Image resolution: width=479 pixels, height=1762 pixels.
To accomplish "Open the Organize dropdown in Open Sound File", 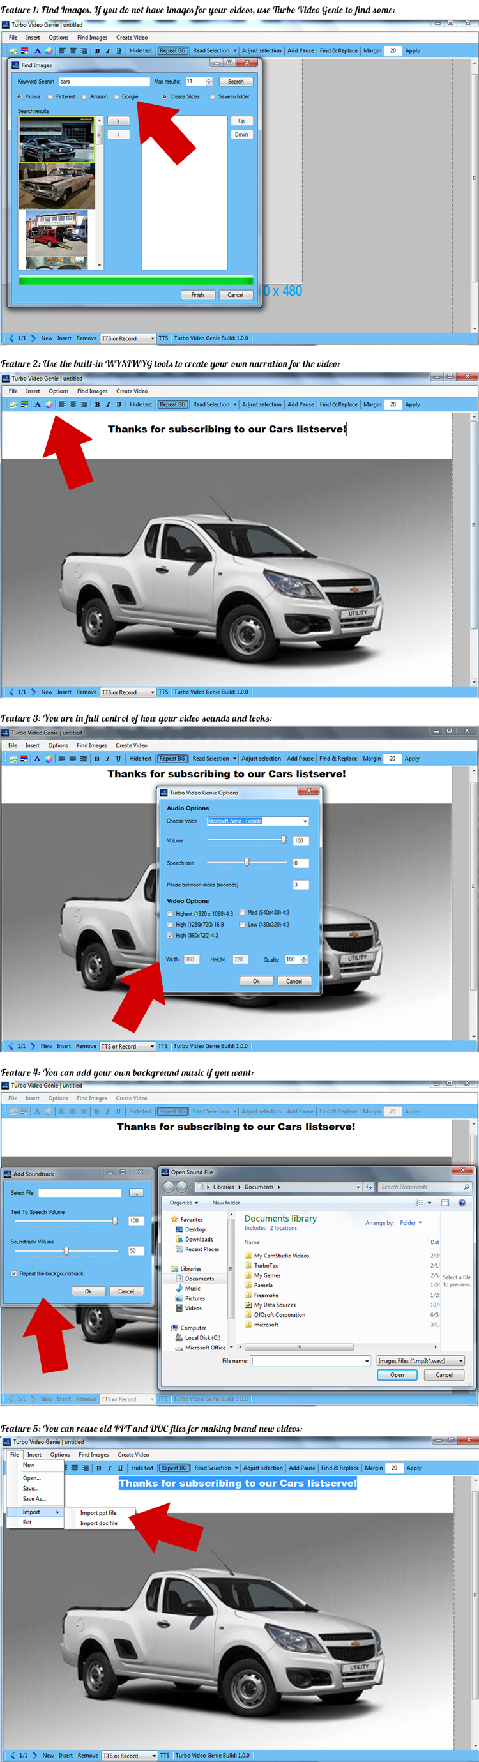I will pyautogui.click(x=183, y=1203).
